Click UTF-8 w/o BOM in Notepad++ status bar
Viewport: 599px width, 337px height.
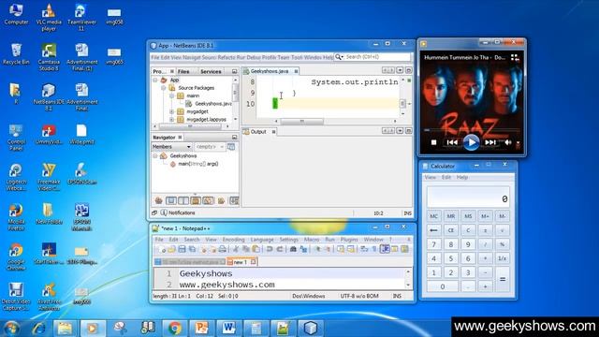tap(359, 296)
